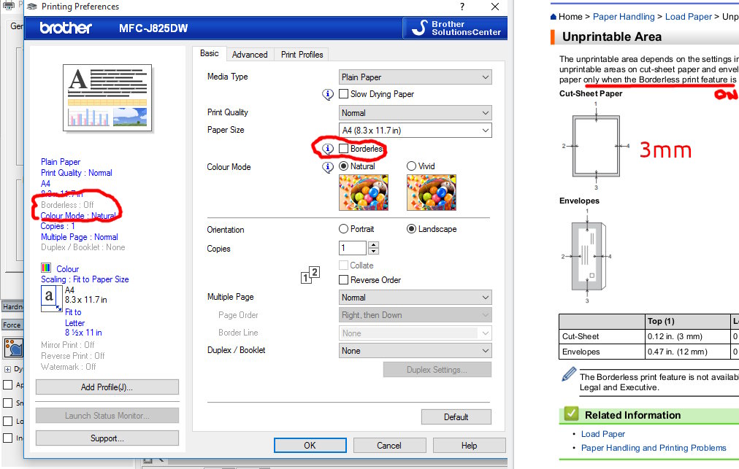Switch to the Advanced tab
739x469 pixels.
tap(250, 55)
